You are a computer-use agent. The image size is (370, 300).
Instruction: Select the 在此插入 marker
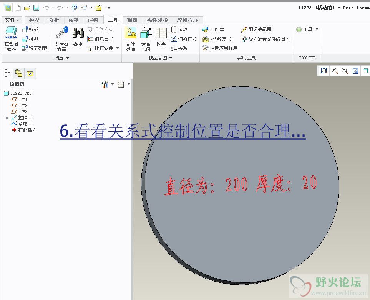point(24,130)
